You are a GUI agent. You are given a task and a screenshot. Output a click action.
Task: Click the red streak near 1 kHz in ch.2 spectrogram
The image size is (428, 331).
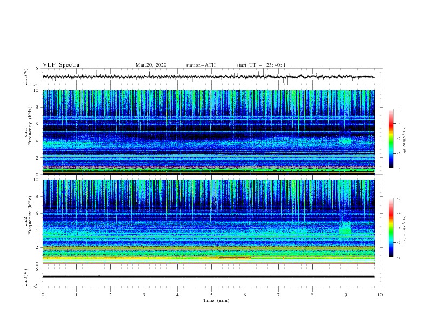click(235, 257)
